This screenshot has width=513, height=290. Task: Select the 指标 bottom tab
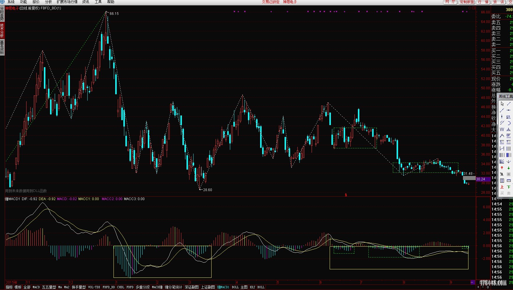click(x=9, y=287)
